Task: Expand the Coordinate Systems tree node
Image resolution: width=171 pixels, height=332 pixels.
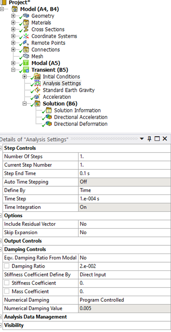Action: (13, 36)
